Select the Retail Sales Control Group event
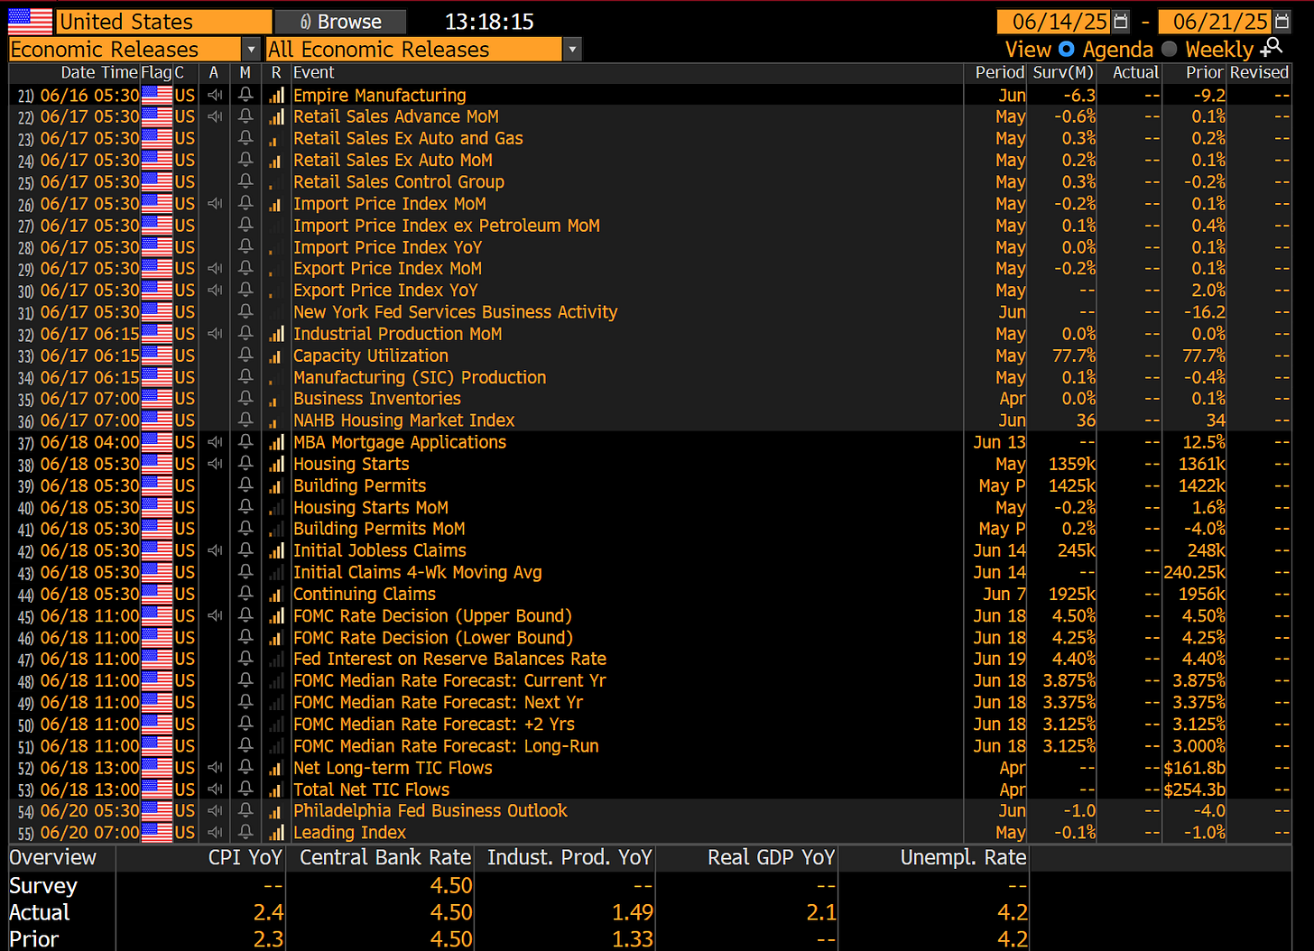The height and width of the screenshot is (951, 1314). coord(399,182)
